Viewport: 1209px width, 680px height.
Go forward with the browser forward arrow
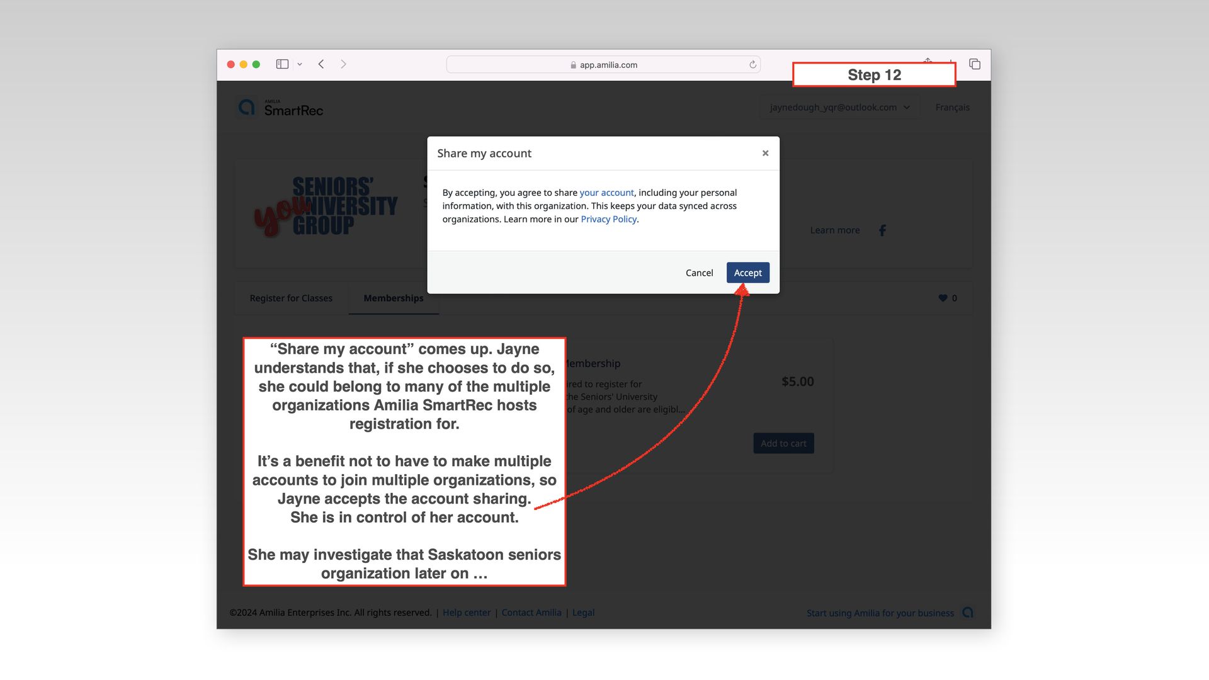click(343, 64)
